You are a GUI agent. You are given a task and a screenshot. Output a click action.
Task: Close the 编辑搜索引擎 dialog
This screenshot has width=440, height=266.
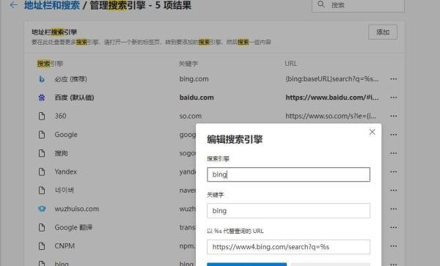pos(372,132)
